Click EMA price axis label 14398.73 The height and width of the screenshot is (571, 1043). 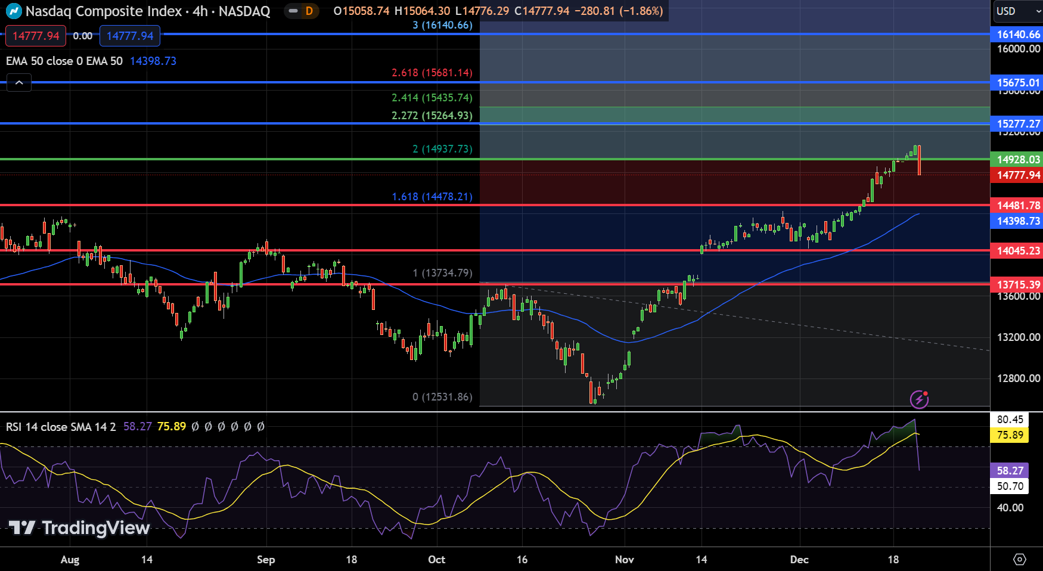point(1017,221)
